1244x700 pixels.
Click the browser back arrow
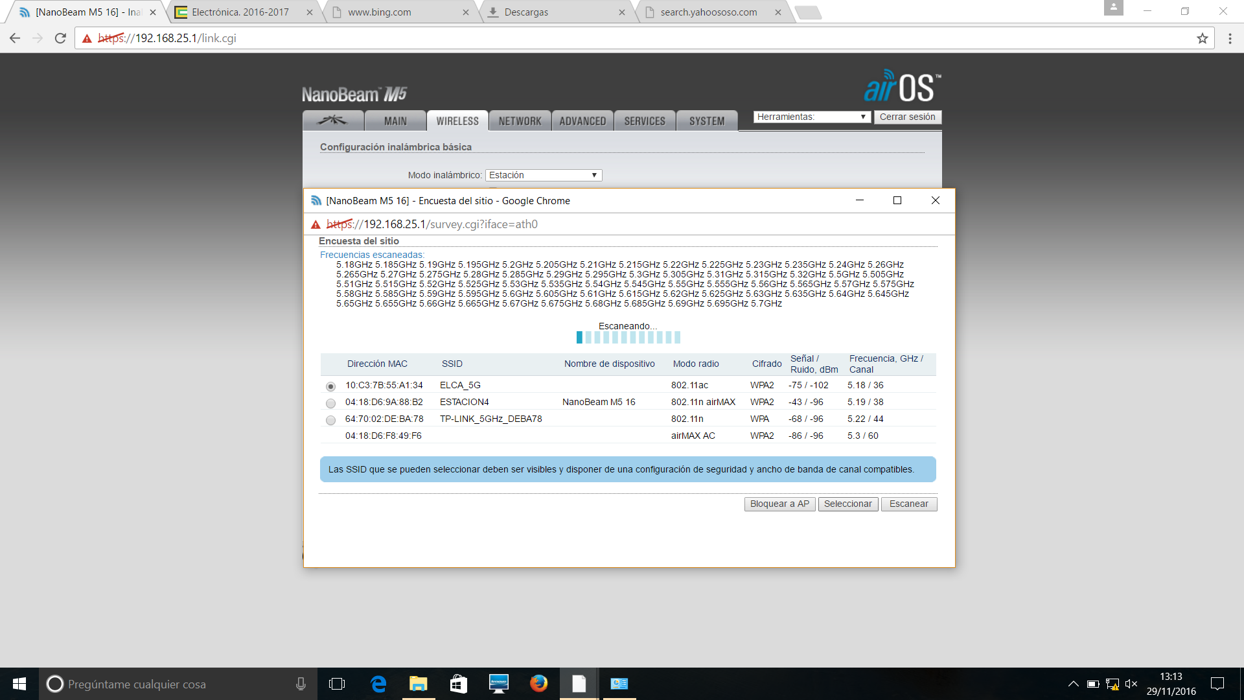pyautogui.click(x=15, y=38)
